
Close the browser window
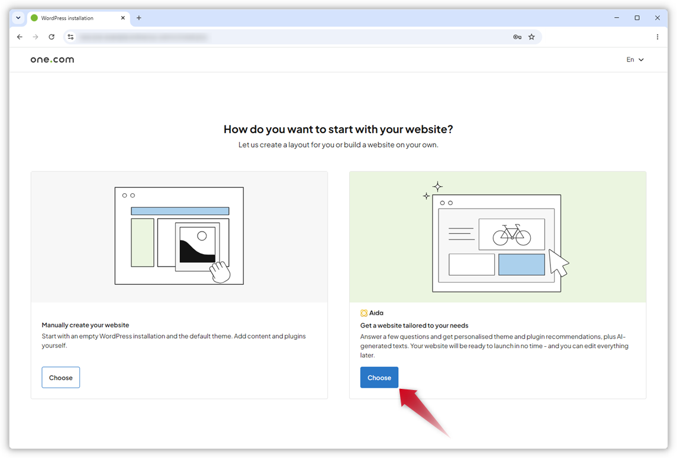click(x=657, y=18)
